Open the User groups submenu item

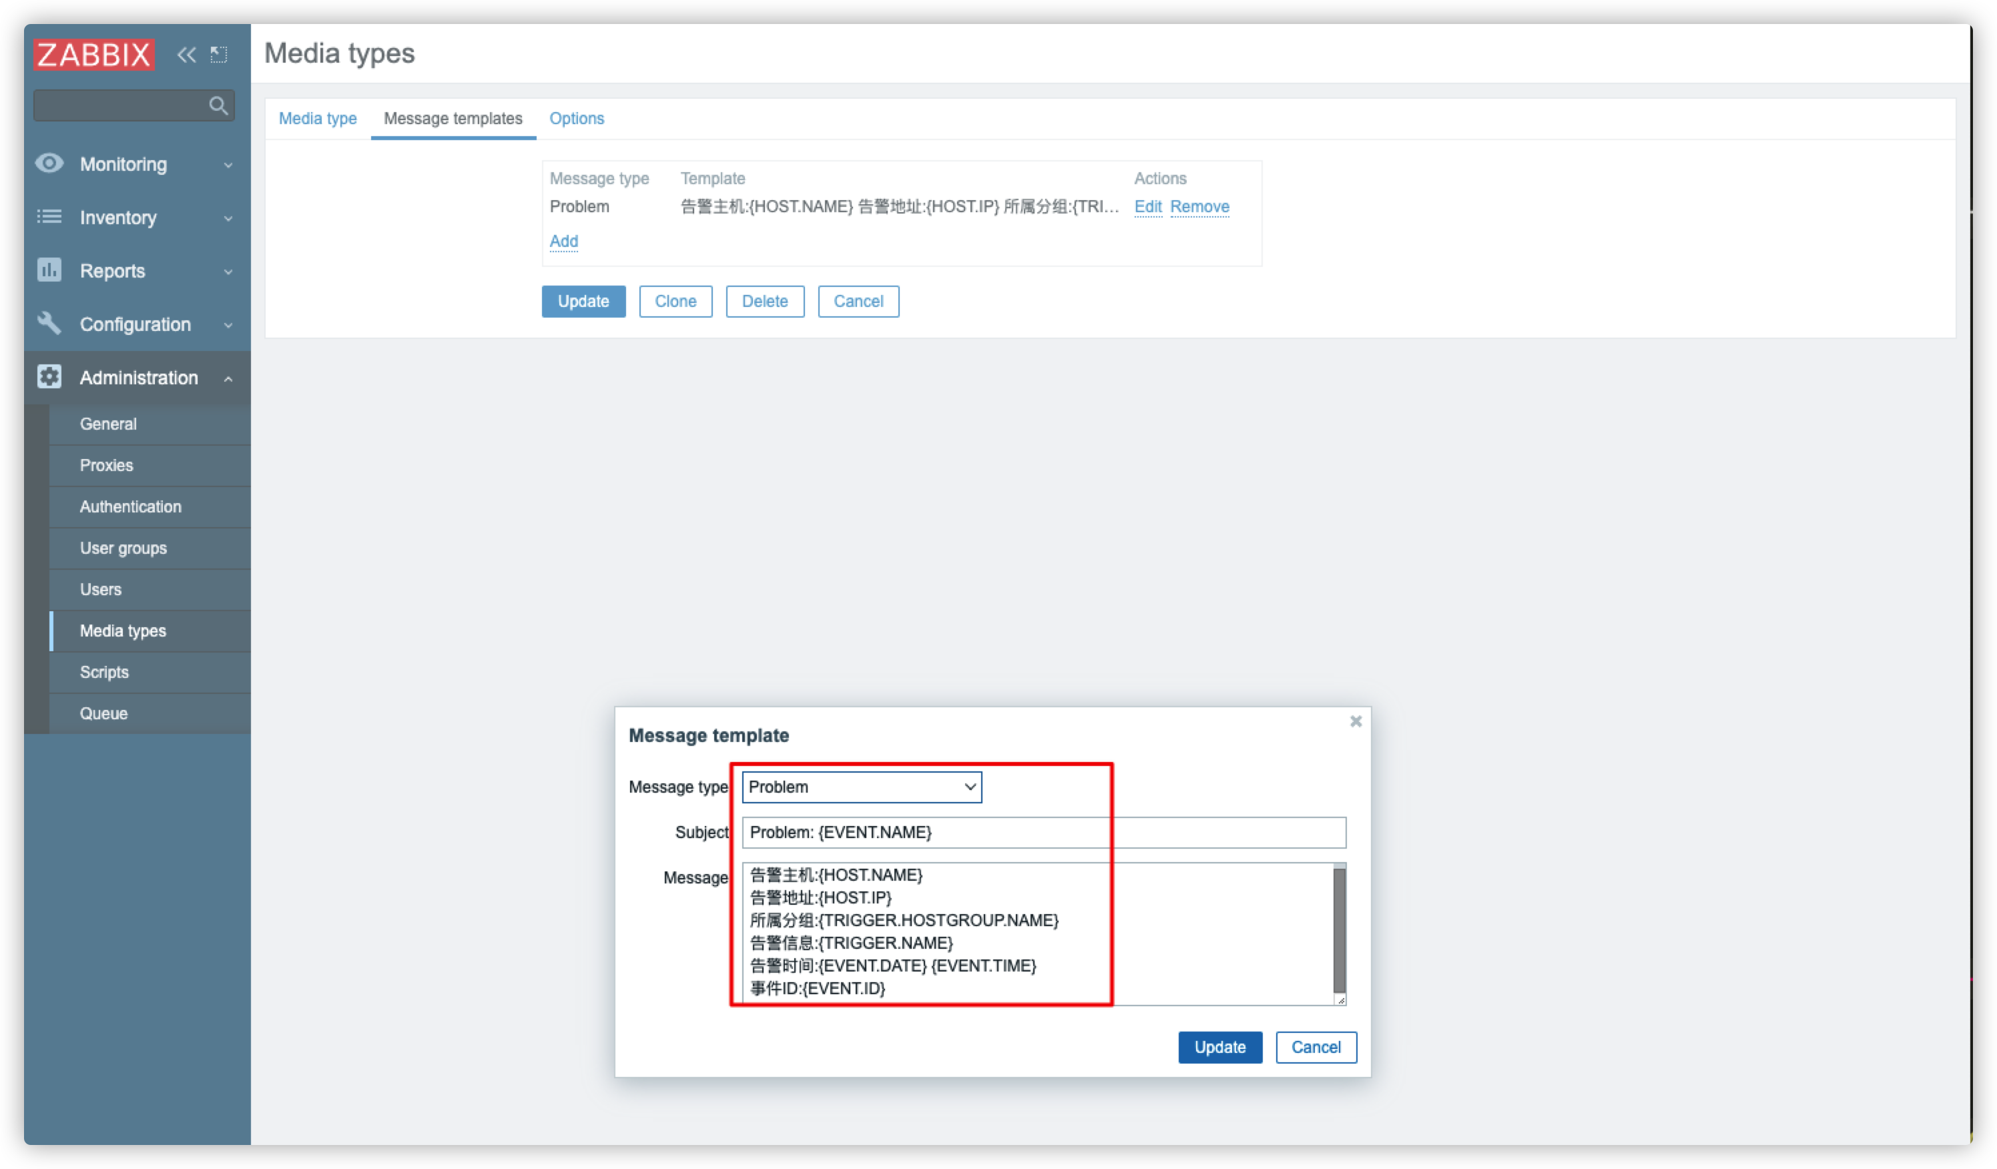coord(150,548)
